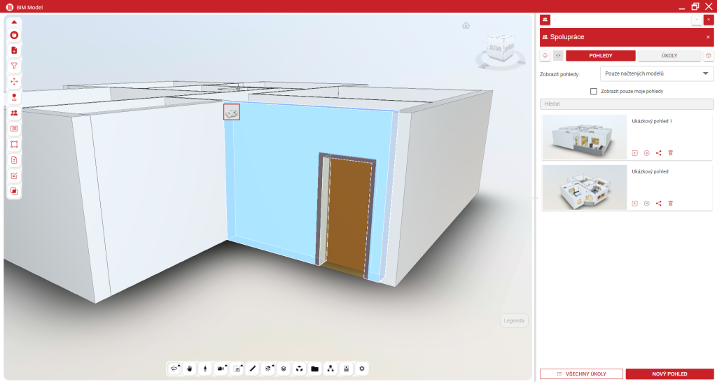Open the model browser folder icon

315,369
